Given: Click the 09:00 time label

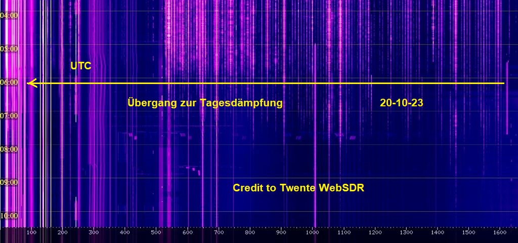Looking at the screenshot, I should pos(9,182).
